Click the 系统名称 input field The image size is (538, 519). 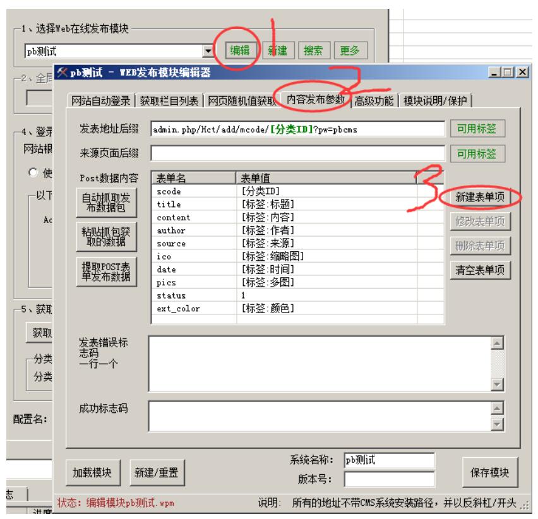click(389, 460)
